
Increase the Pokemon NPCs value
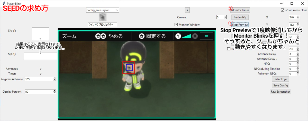pyautogui.click(x=298, y=72)
